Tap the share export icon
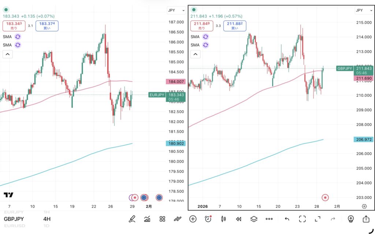The width and height of the screenshot is (375, 234). pyautogui.click(x=366, y=219)
